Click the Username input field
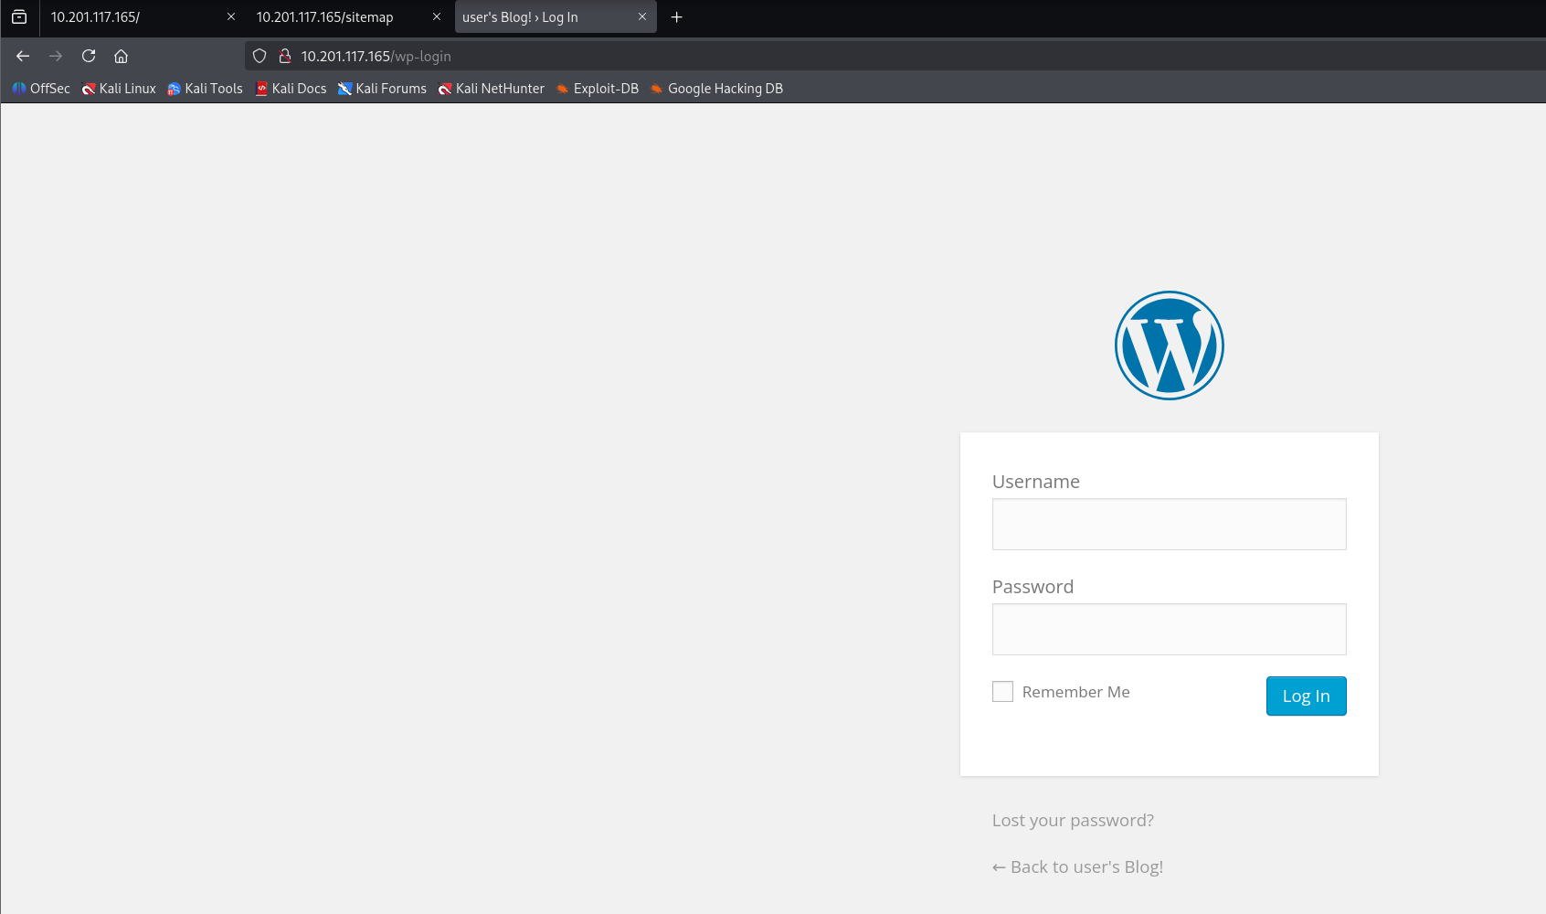1546x914 pixels. [1170, 524]
